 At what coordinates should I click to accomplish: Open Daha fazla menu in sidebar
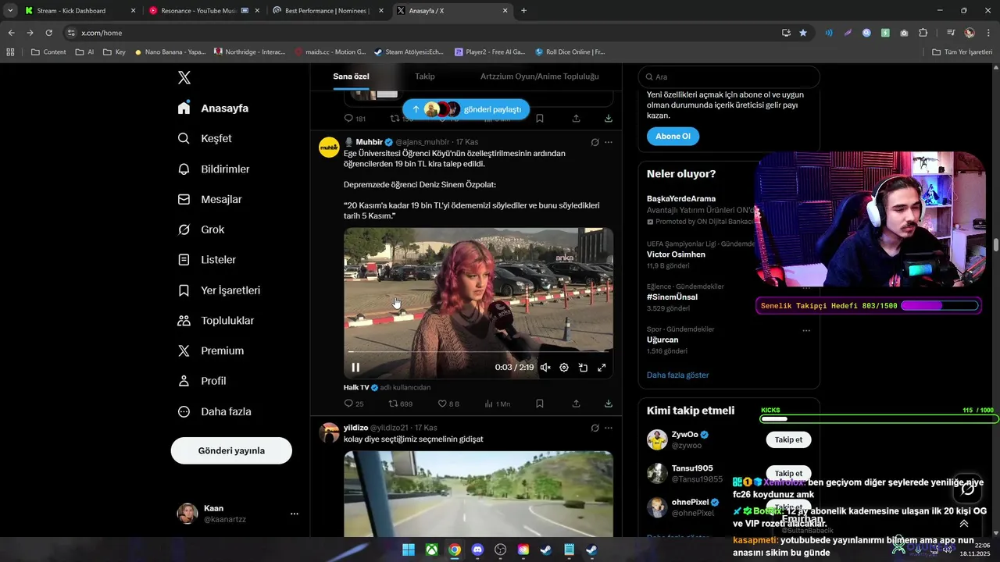[x=215, y=411]
